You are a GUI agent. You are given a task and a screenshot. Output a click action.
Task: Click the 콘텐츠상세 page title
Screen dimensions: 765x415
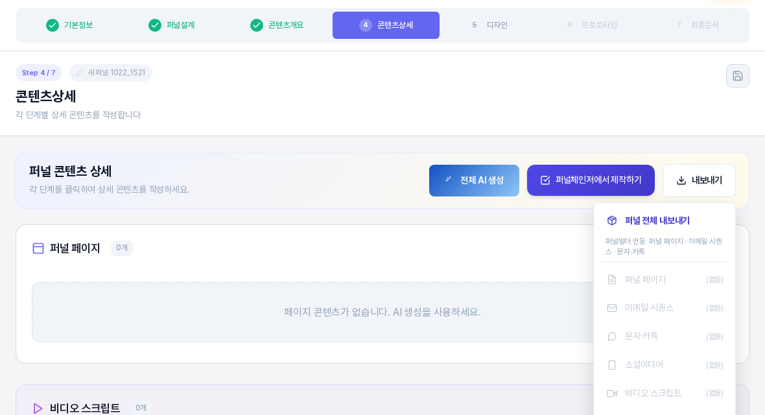(x=46, y=96)
